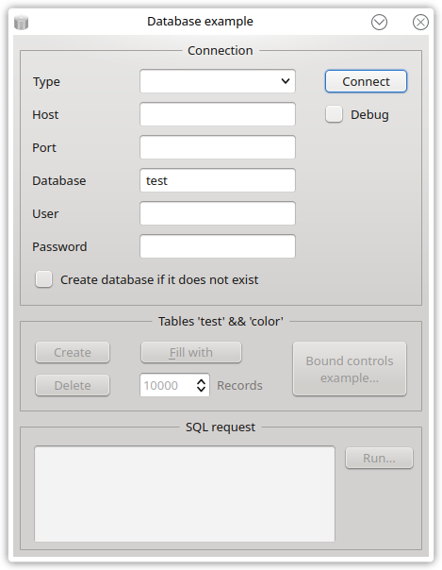This screenshot has width=442, height=570.
Task: Select the Database field containing test
Action: [x=218, y=180]
